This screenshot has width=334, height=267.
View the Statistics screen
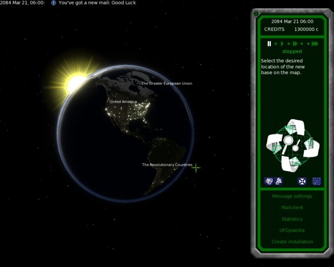pyautogui.click(x=292, y=219)
